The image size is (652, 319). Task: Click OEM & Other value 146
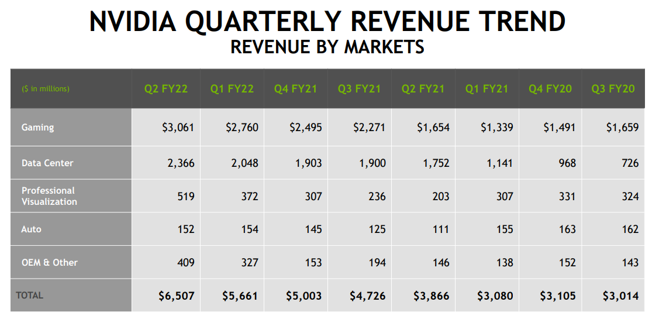click(x=441, y=263)
